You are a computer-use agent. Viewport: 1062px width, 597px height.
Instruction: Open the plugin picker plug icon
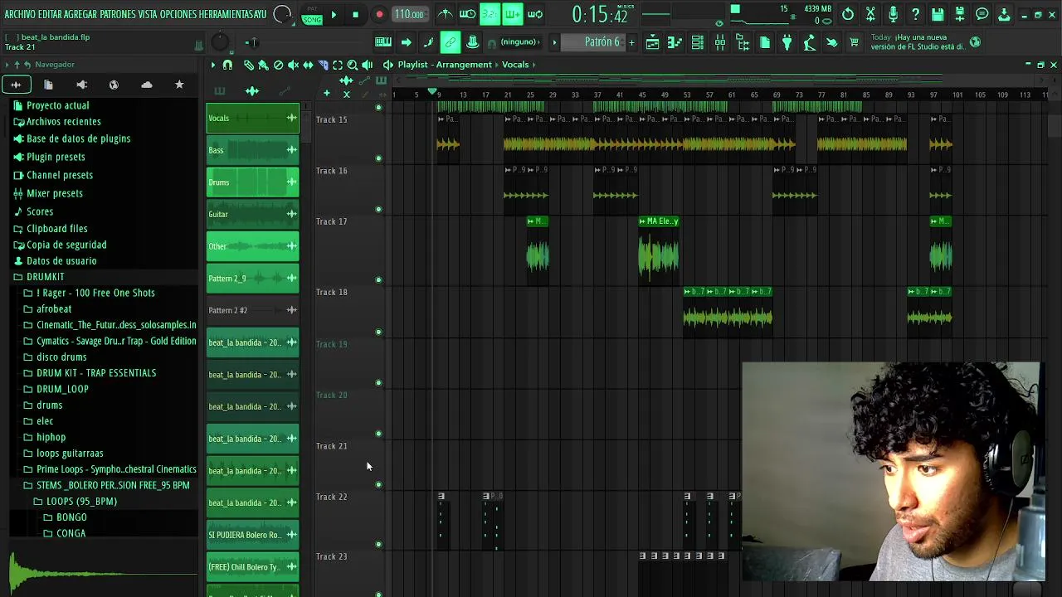(x=787, y=42)
